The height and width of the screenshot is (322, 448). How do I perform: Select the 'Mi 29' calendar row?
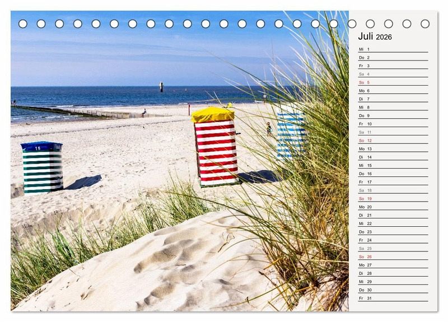[393, 281]
